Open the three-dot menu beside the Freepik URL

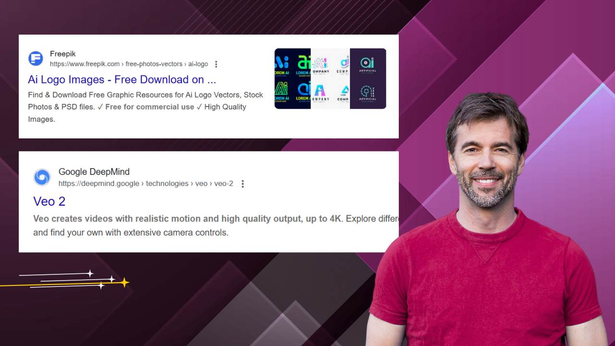(x=216, y=64)
